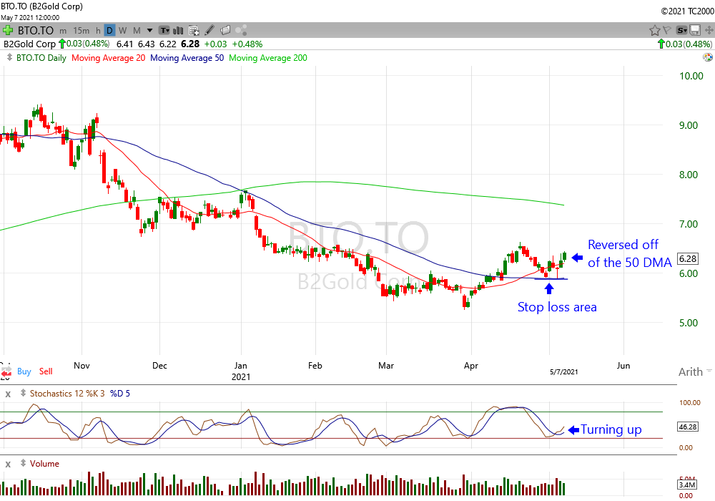The image size is (715, 501).
Task: Click the Moving Average 20 label
Action: pyautogui.click(x=108, y=58)
